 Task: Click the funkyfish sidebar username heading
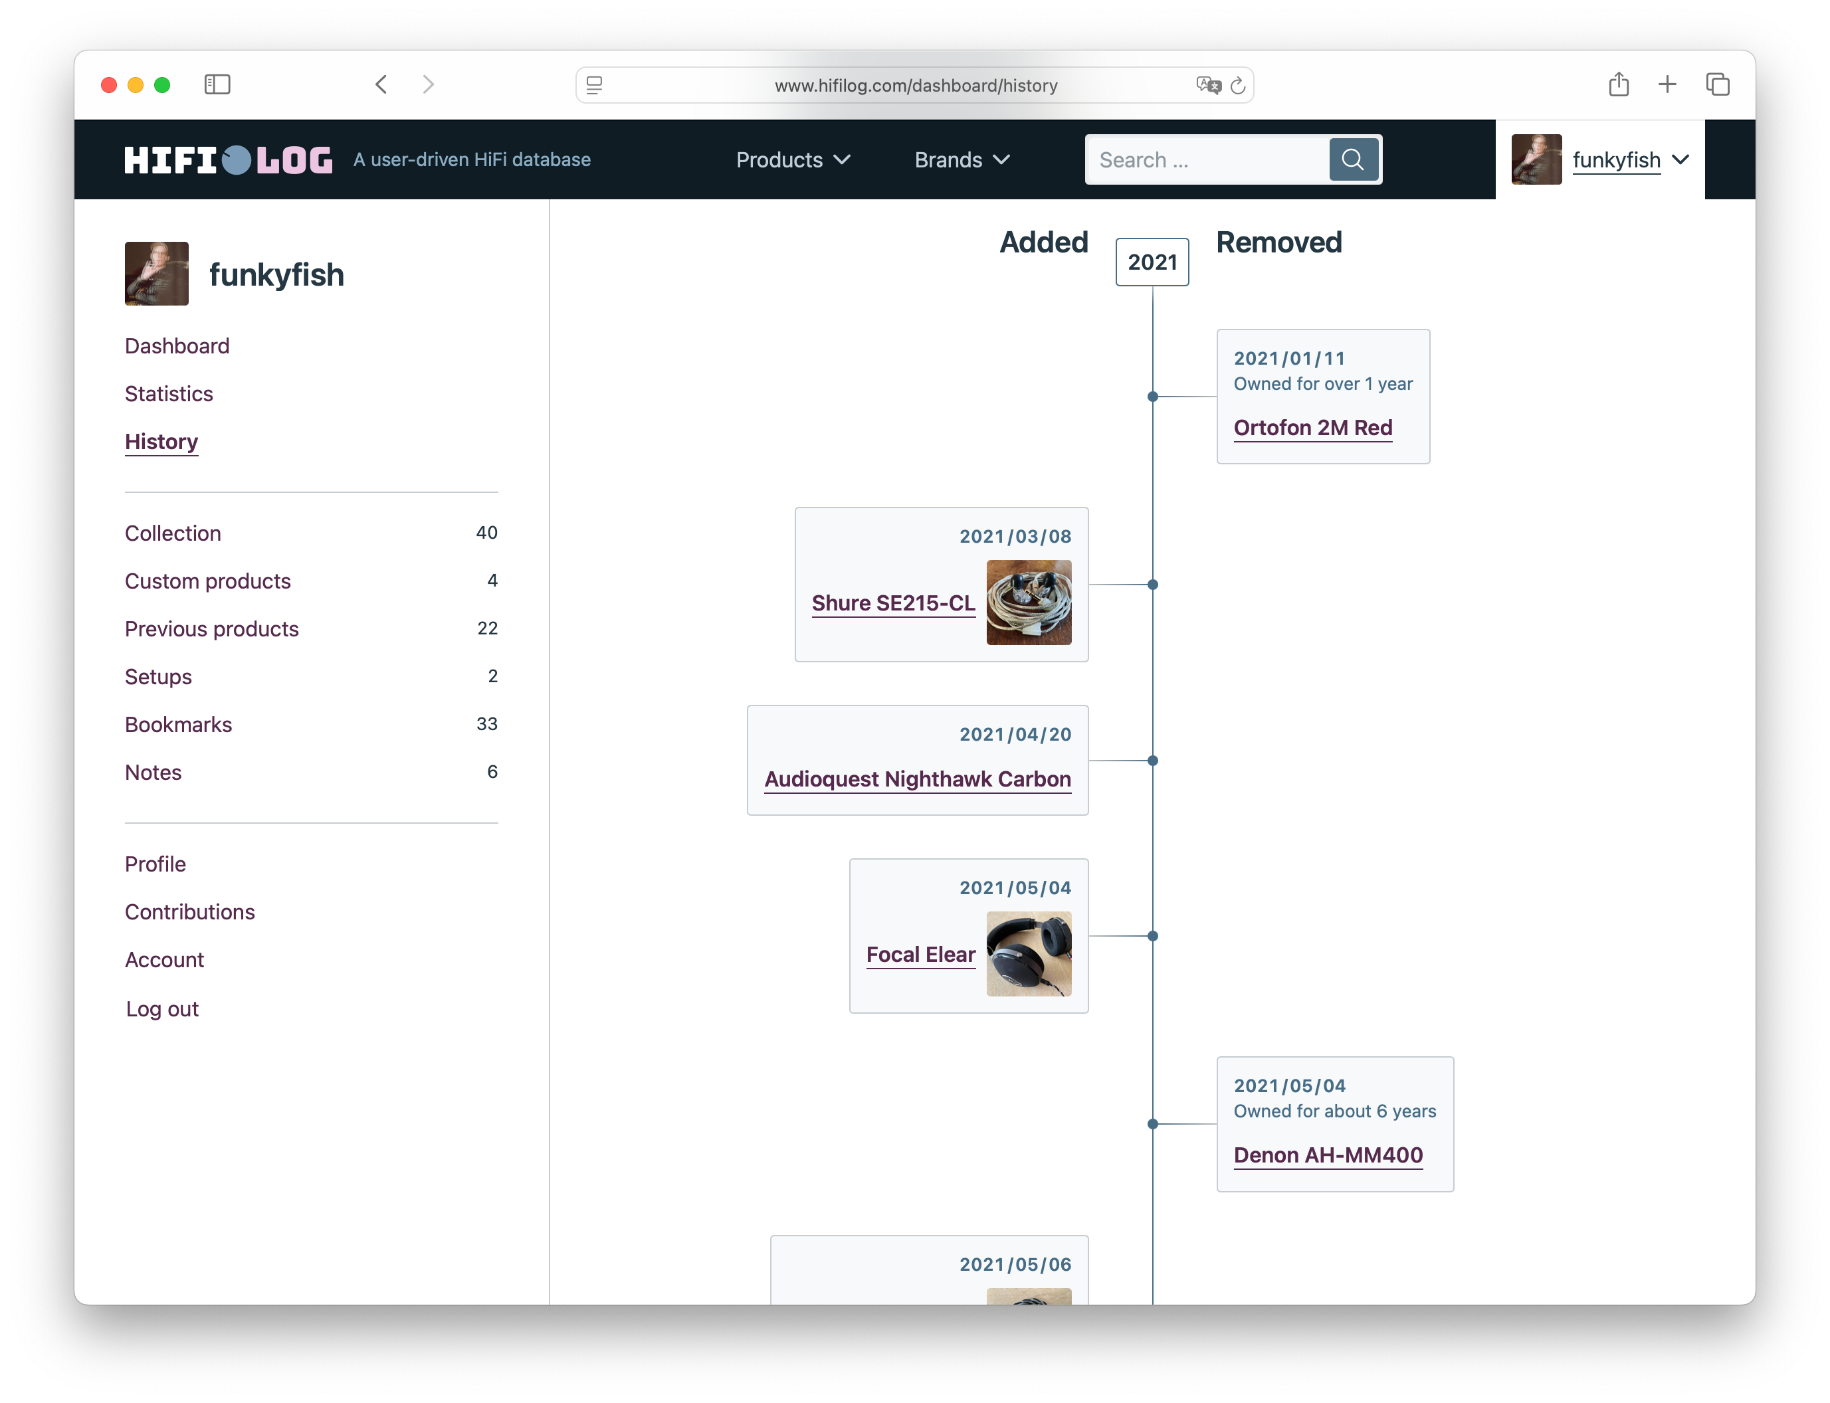coord(276,275)
